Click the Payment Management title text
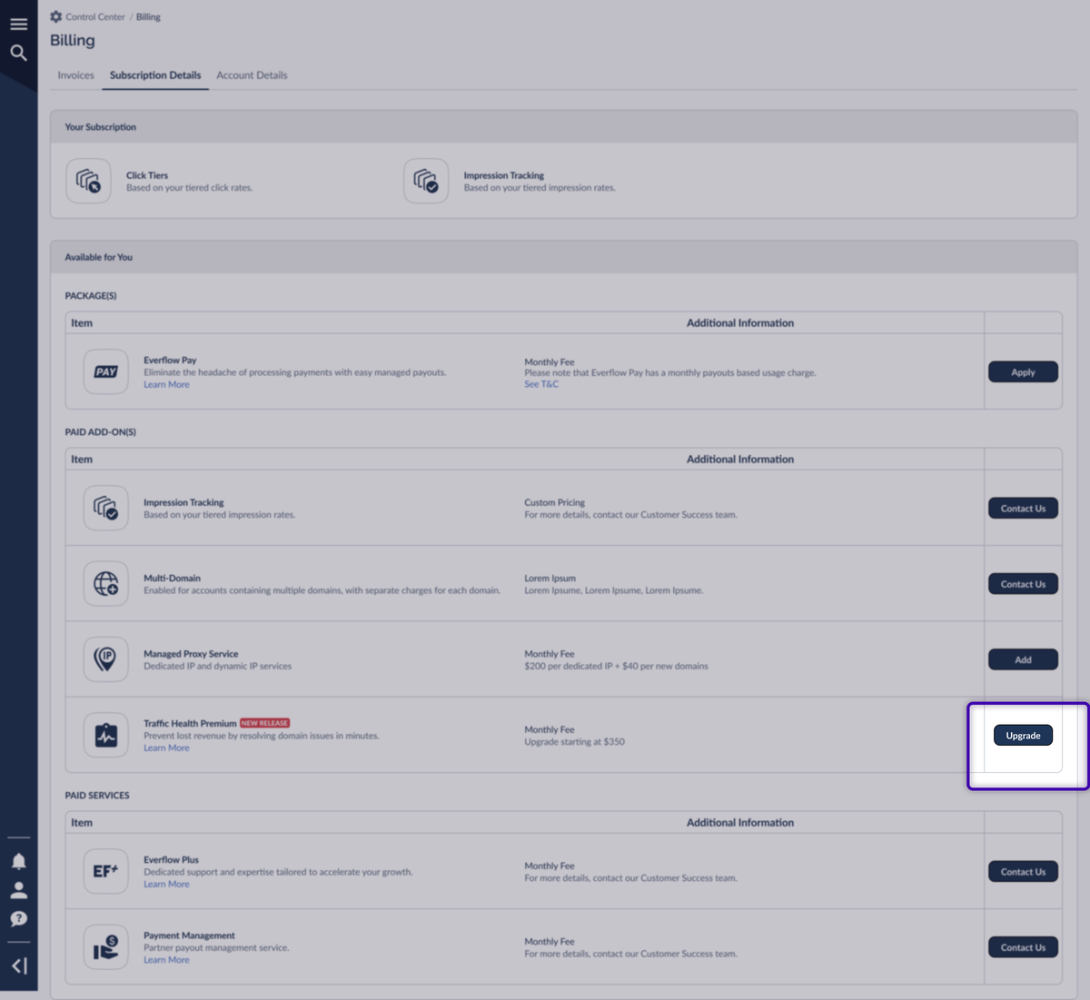The width and height of the screenshot is (1090, 1000). click(x=189, y=936)
